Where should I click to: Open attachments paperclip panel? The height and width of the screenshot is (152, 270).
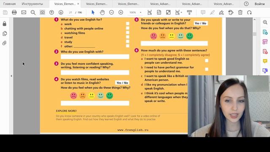click(x=5, y=43)
